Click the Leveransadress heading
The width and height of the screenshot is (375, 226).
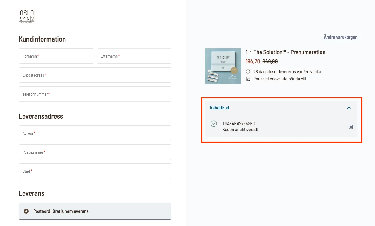pos(41,116)
